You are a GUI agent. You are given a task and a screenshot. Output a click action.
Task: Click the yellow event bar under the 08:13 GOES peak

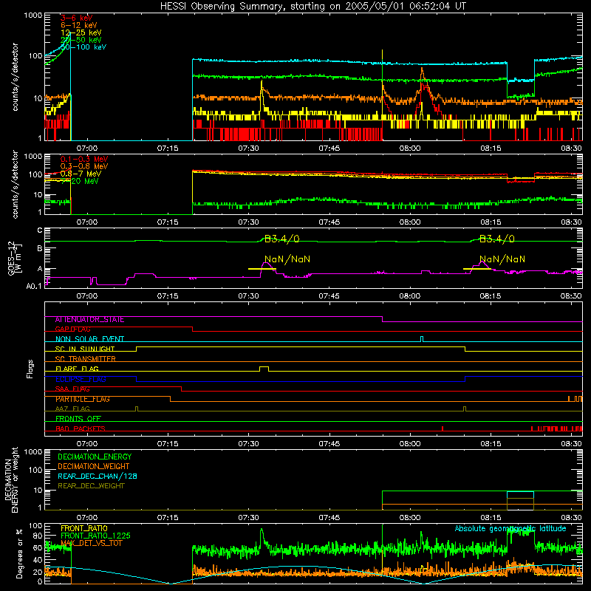click(477, 269)
